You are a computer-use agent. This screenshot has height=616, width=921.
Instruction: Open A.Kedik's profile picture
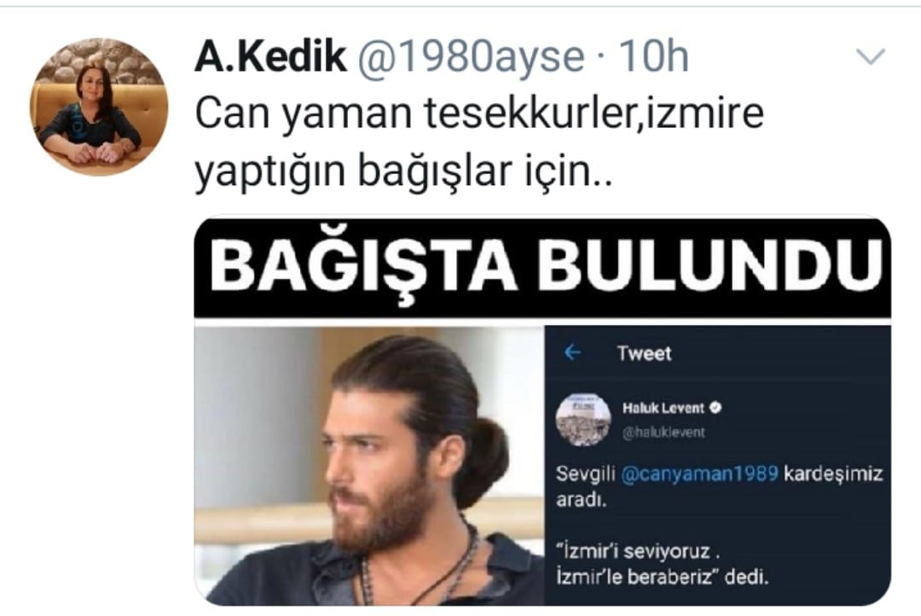(99, 107)
